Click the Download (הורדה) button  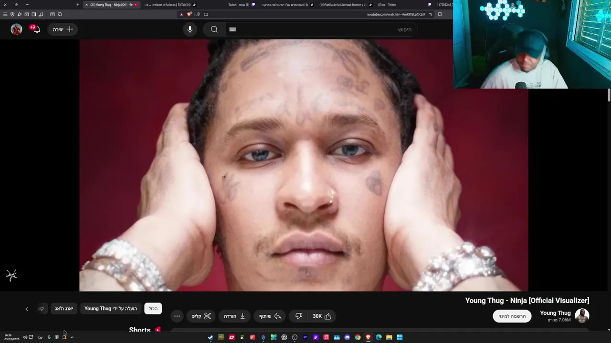tap(235, 316)
